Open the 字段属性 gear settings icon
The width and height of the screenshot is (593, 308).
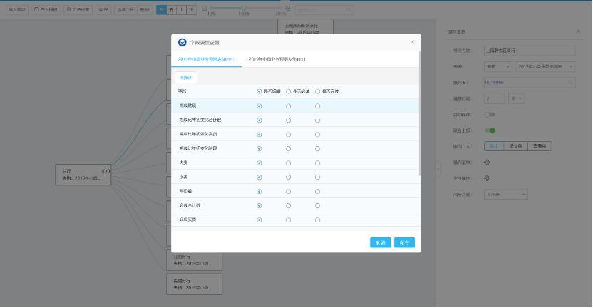(487, 178)
